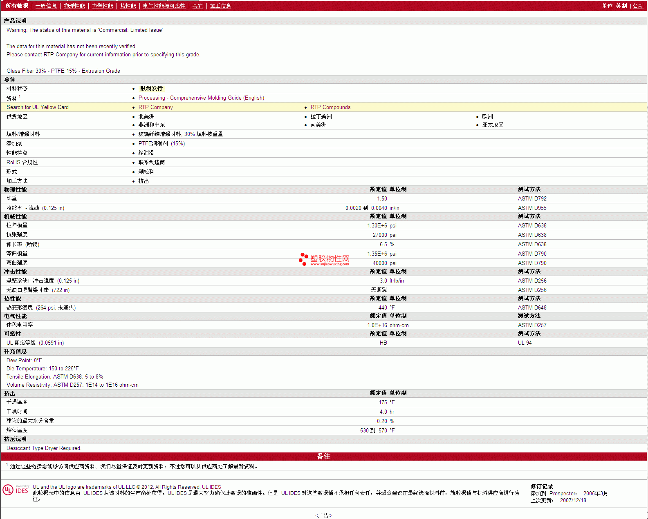This screenshot has height=519, width=648.
Task: Click the RTP Compounds link
Action: 330,107
